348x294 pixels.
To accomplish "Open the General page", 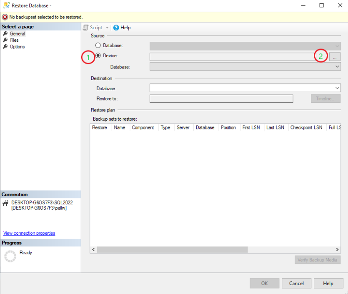I will [x=17, y=34].
